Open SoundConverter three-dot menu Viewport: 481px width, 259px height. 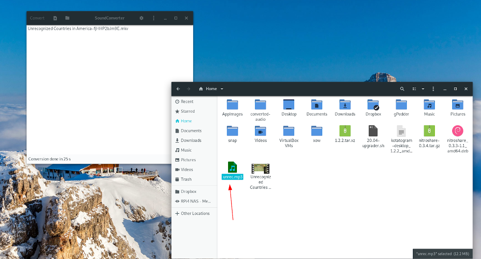154,18
